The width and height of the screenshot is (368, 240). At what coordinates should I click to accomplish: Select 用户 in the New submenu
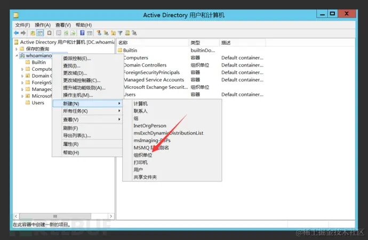(x=172, y=170)
